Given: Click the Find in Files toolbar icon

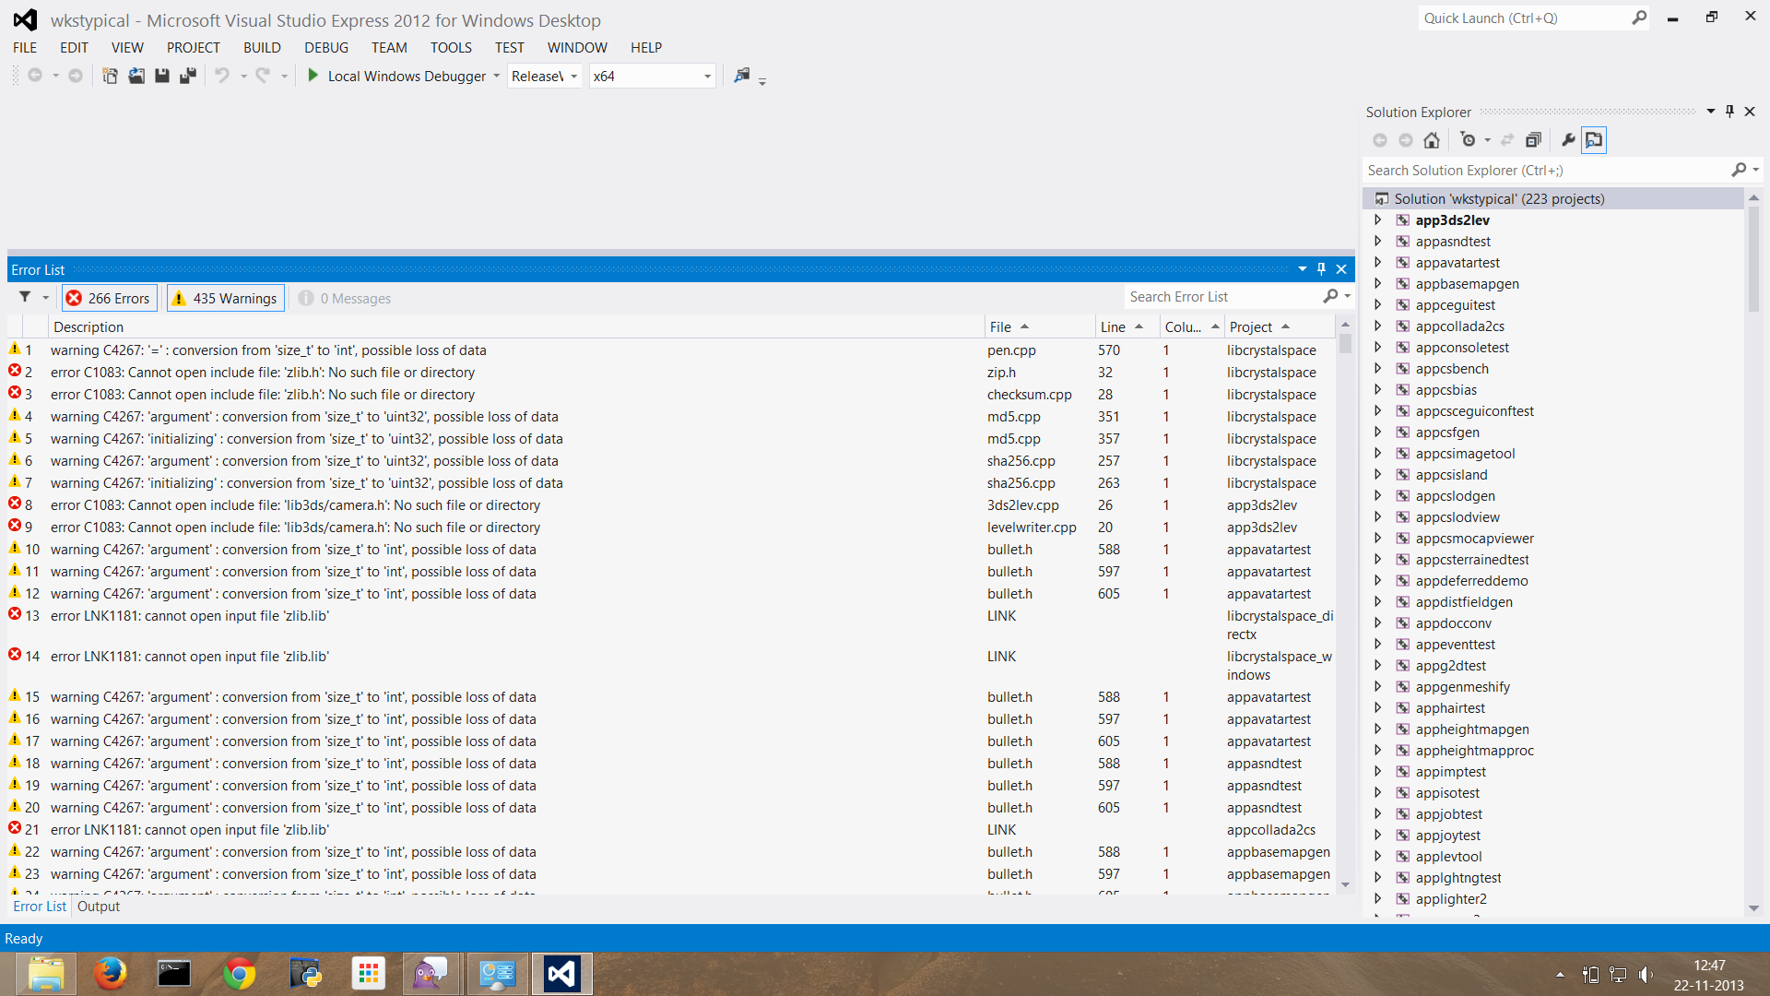Looking at the screenshot, I should click(x=742, y=76).
